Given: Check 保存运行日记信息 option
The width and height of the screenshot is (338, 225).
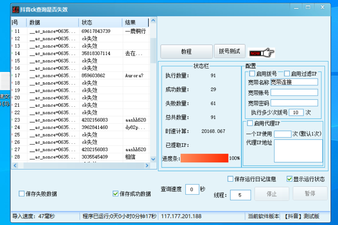Looking at the screenshot, I should click(230, 179).
